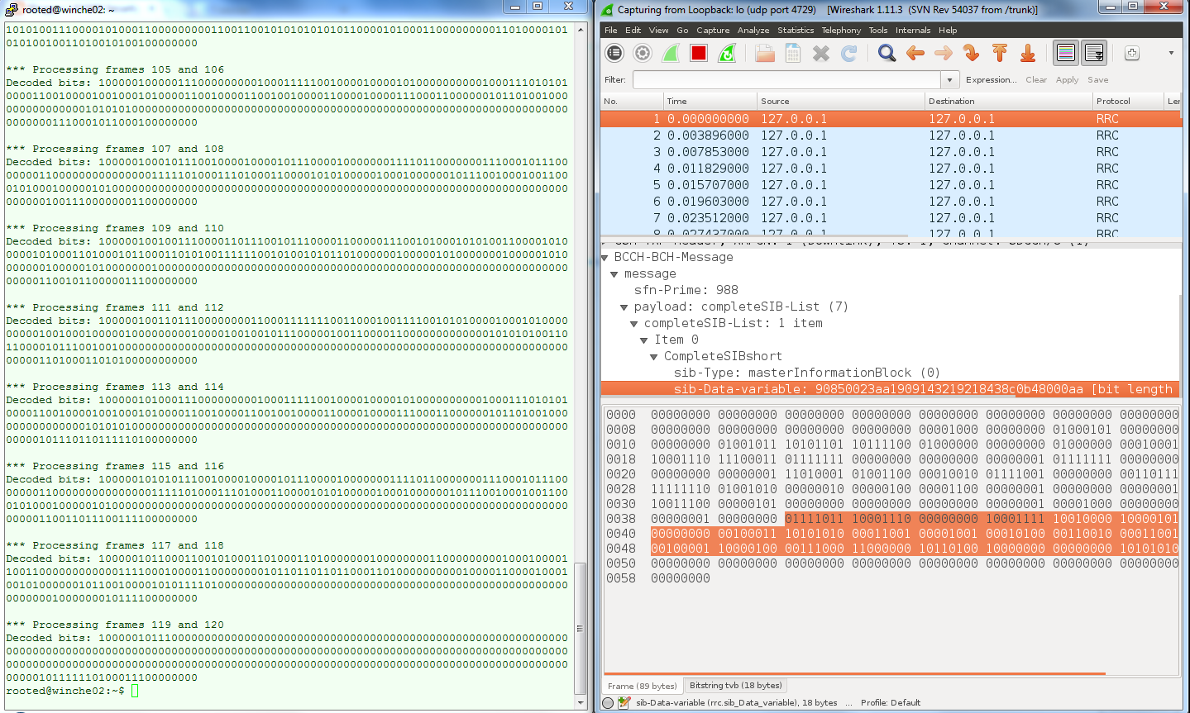This screenshot has height=713, width=1190.
Task: Select the sib-Data-variable row
Action: pyautogui.click(x=891, y=389)
